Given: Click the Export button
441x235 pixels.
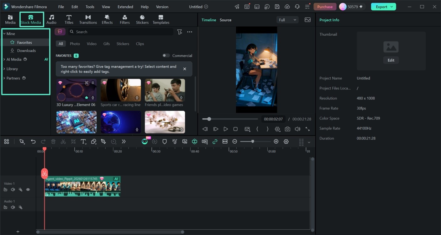Looking at the screenshot, I should (383, 7).
